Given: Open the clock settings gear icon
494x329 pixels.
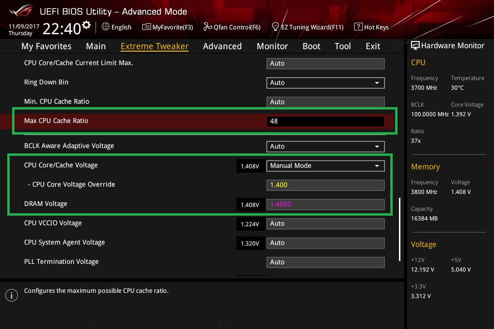Looking at the screenshot, I should pyautogui.click(x=86, y=25).
